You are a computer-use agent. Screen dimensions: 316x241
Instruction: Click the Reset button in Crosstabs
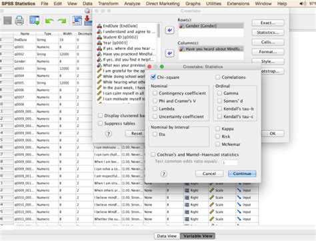[x=135, y=134]
